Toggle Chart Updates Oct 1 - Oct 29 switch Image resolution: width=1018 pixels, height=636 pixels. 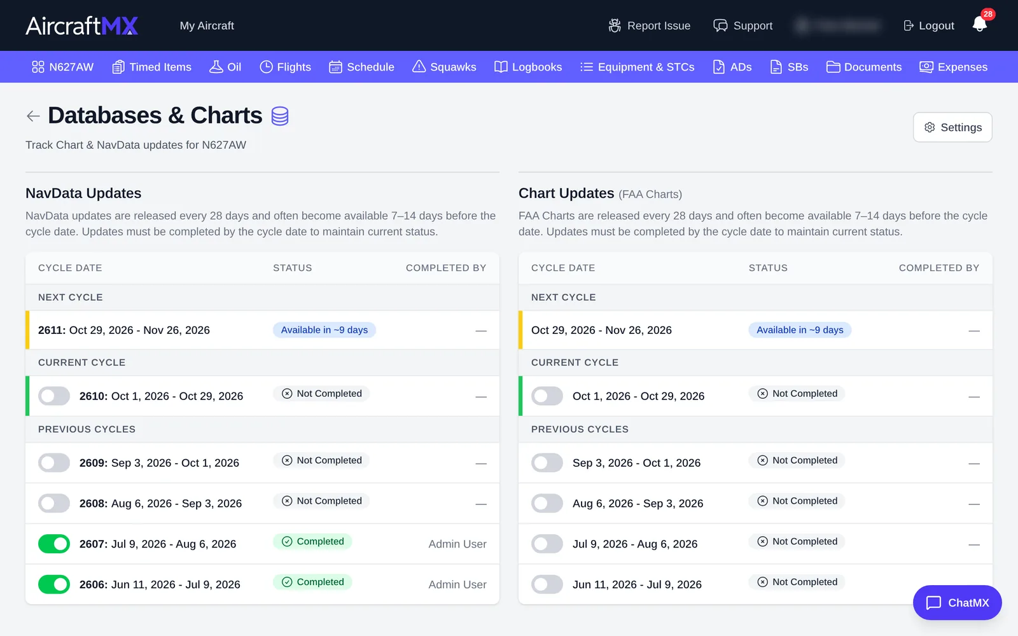click(x=547, y=396)
